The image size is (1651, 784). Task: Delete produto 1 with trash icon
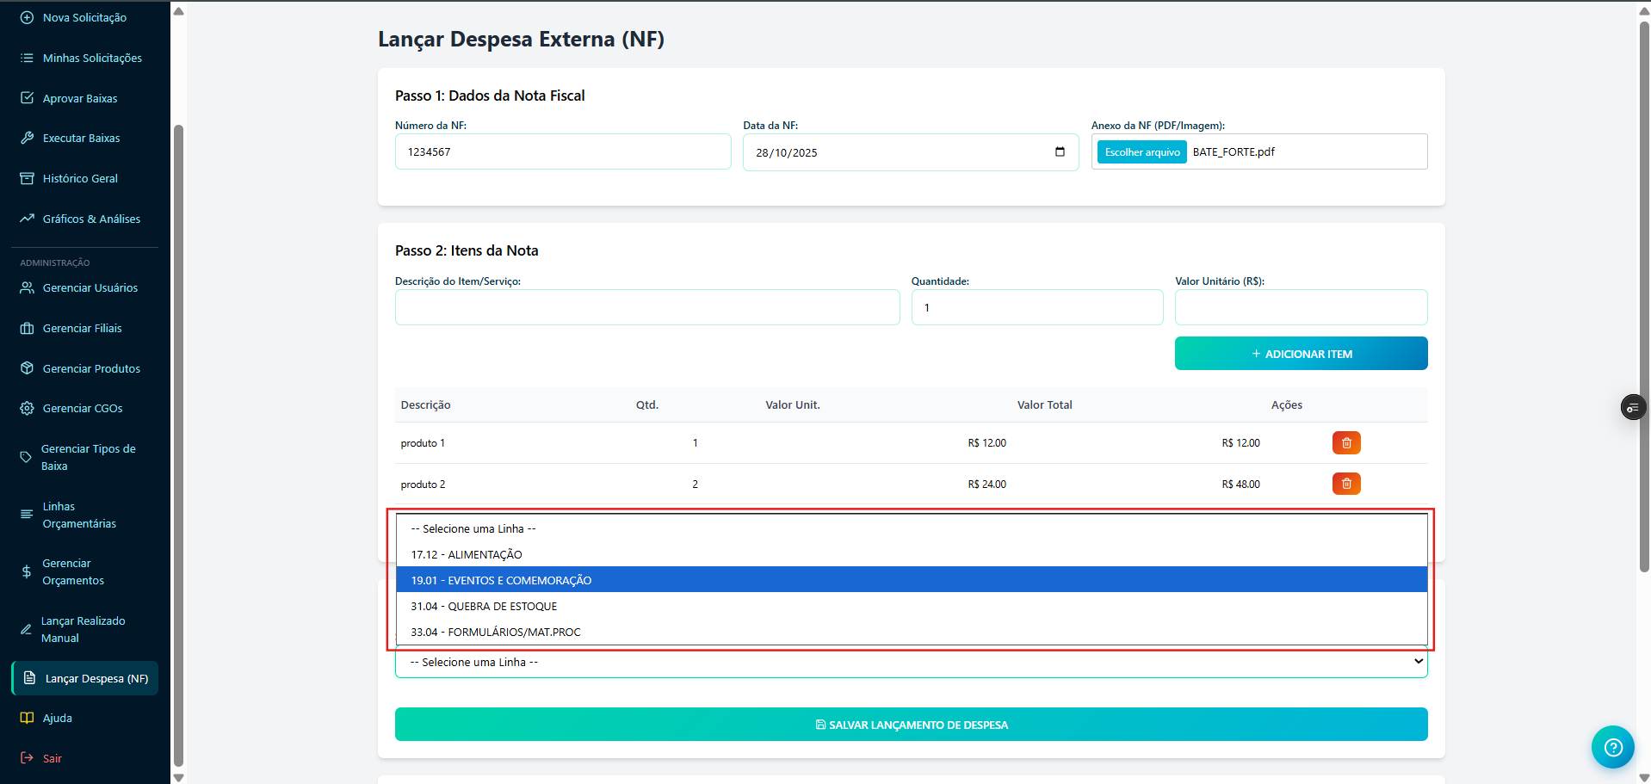pyautogui.click(x=1345, y=443)
